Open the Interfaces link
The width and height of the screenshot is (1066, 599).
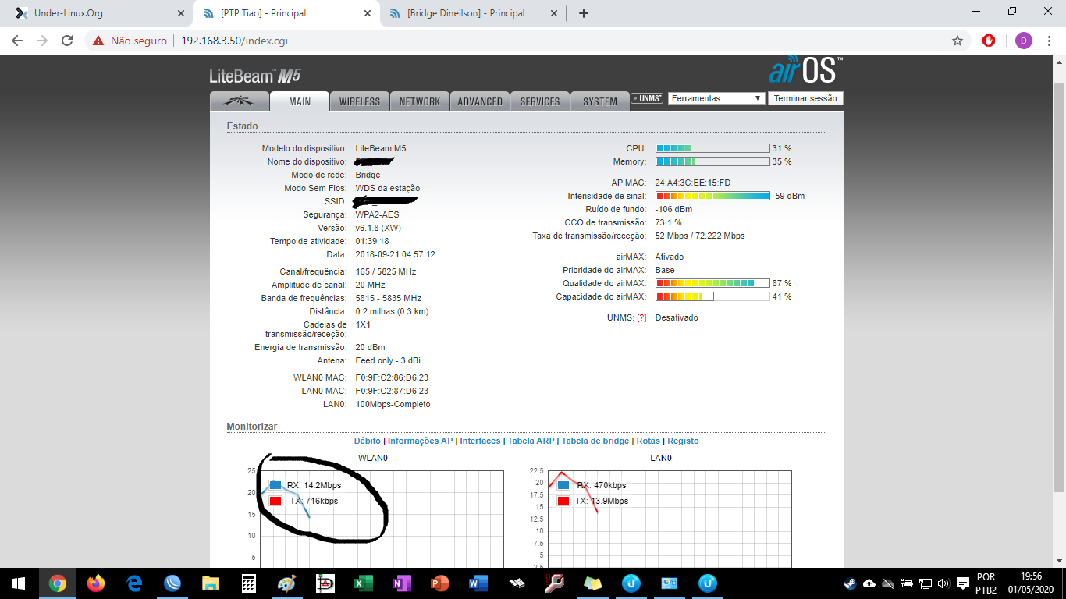click(x=480, y=441)
